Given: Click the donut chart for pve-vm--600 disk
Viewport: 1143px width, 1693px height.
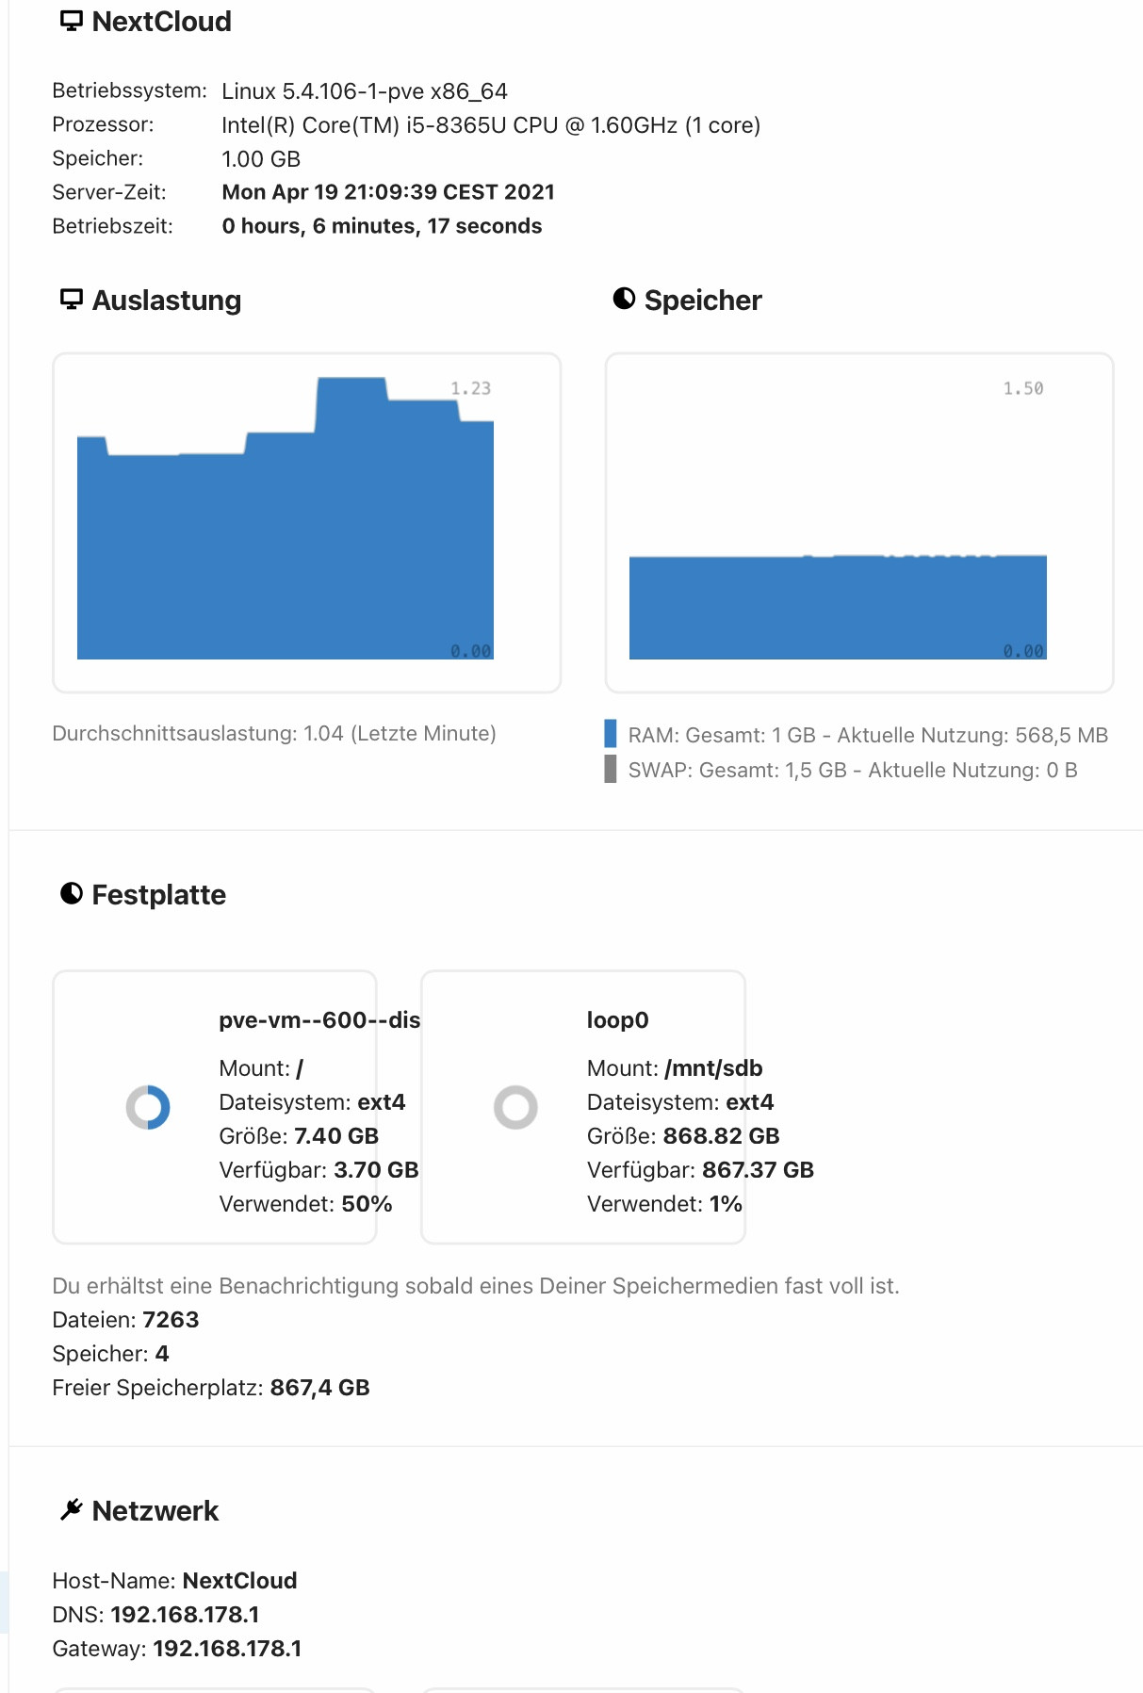Looking at the screenshot, I should (x=148, y=1107).
